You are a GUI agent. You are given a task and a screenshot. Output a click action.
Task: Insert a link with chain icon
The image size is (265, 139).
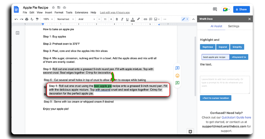[x=145, y=19]
